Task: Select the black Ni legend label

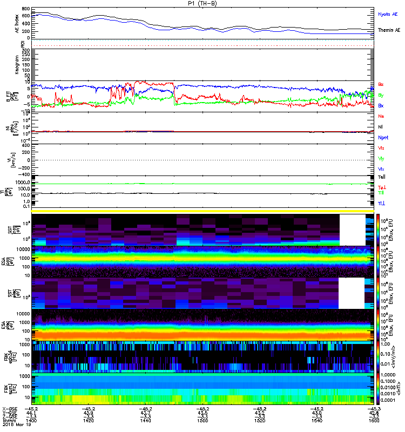Action: 380,127
